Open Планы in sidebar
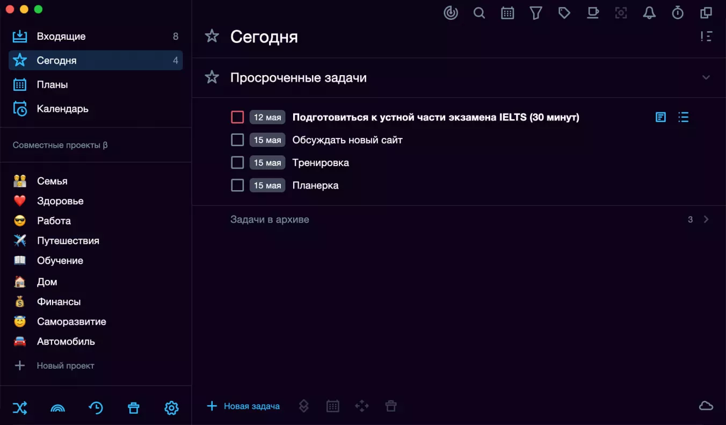Screen dimensions: 726x425 tap(96, 84)
